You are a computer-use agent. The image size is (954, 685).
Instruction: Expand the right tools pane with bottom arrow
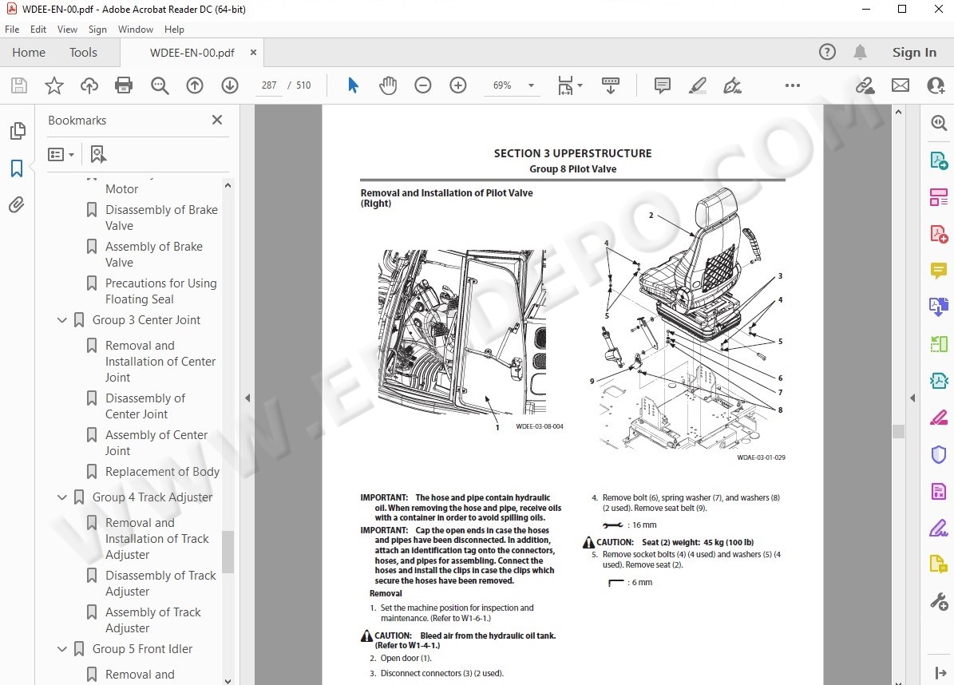940,673
